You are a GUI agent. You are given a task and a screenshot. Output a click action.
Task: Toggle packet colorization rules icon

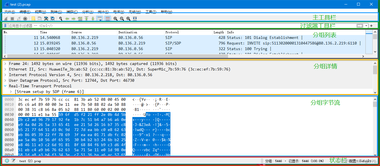[107, 19]
